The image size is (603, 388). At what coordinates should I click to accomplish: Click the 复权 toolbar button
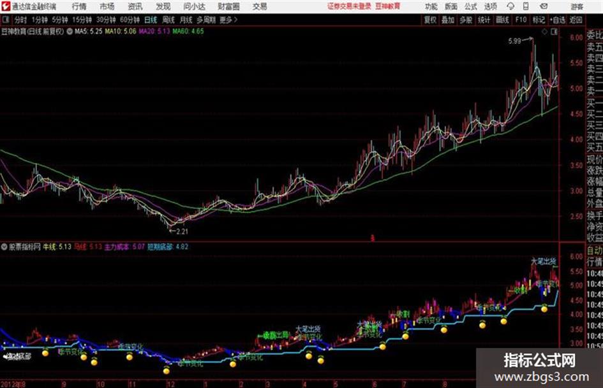[430, 20]
